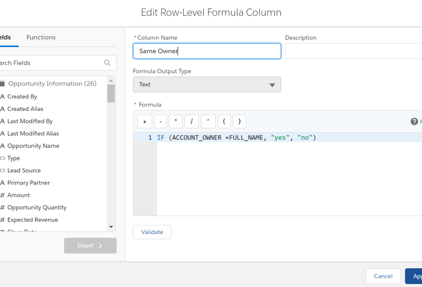Insert the multiply operator

[176, 122]
